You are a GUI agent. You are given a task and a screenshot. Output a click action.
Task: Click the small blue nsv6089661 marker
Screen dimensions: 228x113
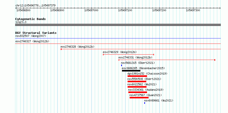pos(145,103)
